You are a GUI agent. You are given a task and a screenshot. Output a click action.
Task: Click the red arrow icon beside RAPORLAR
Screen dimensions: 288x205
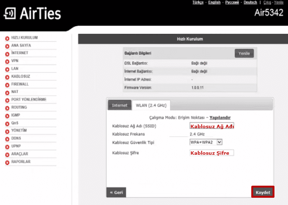[7, 163]
